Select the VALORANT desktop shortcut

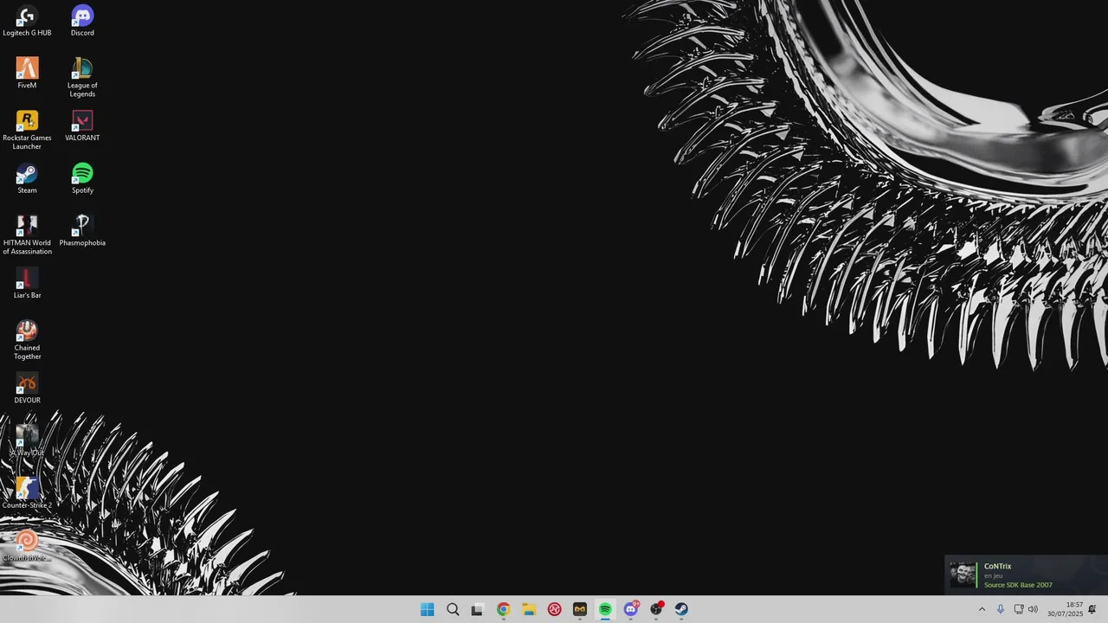click(82, 126)
